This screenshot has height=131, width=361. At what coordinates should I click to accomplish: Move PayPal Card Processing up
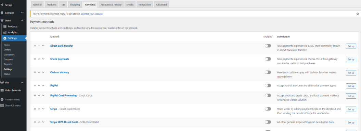[39, 96]
